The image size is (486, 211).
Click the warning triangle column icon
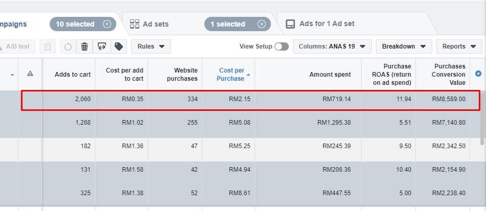30,74
